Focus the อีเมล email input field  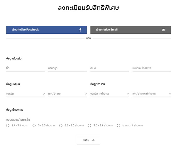[x=110, y=68]
